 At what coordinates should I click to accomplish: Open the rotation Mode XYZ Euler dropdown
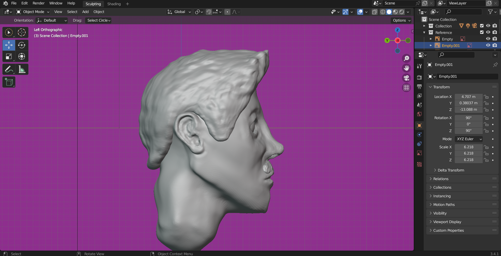(469, 139)
